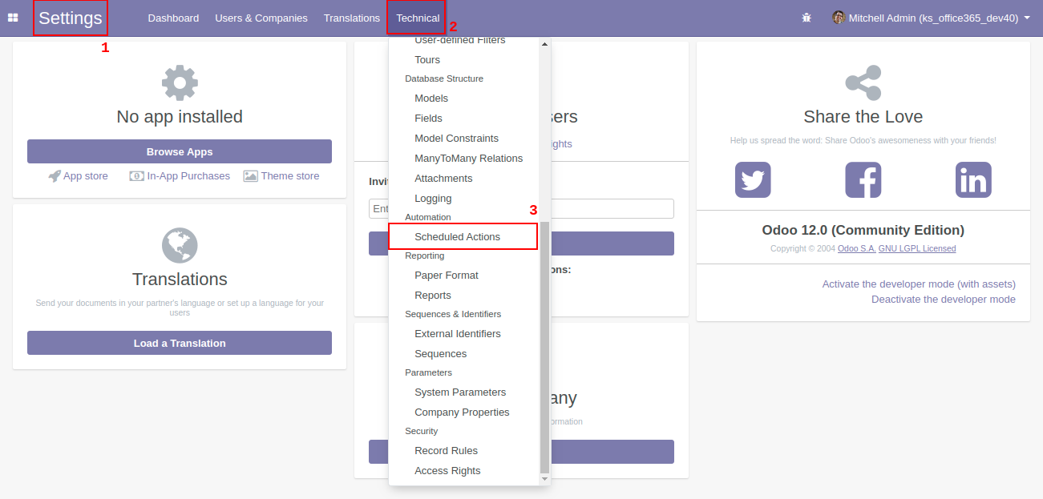Open Translations top menu
Screen dimensions: 1043x499
352,18
